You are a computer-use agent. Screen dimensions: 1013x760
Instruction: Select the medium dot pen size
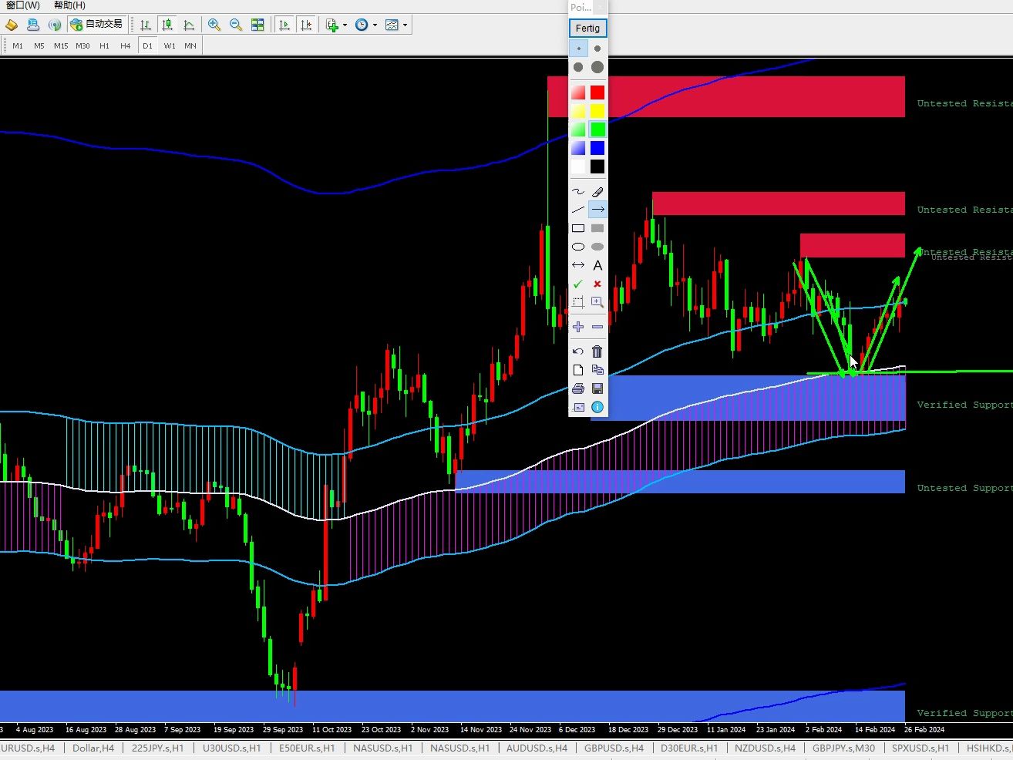(x=578, y=67)
